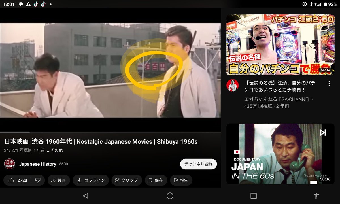The image size is (340, 204).
Task: Tap Android home navigation button
Action: coord(170,196)
